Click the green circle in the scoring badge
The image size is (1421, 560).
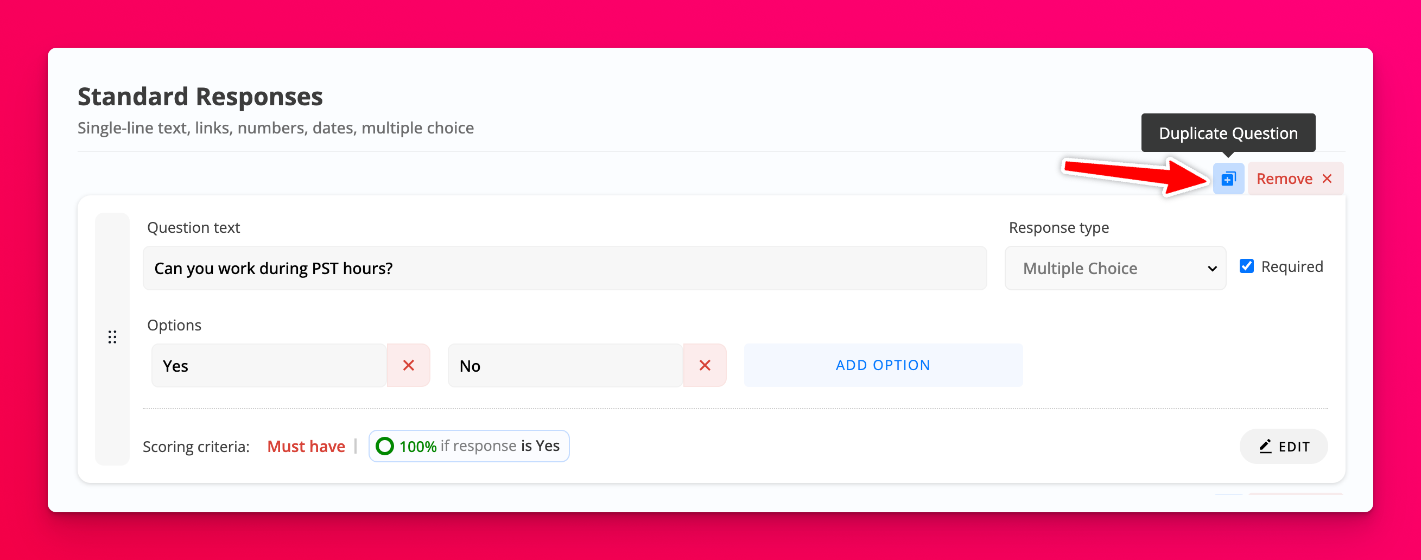pos(384,446)
